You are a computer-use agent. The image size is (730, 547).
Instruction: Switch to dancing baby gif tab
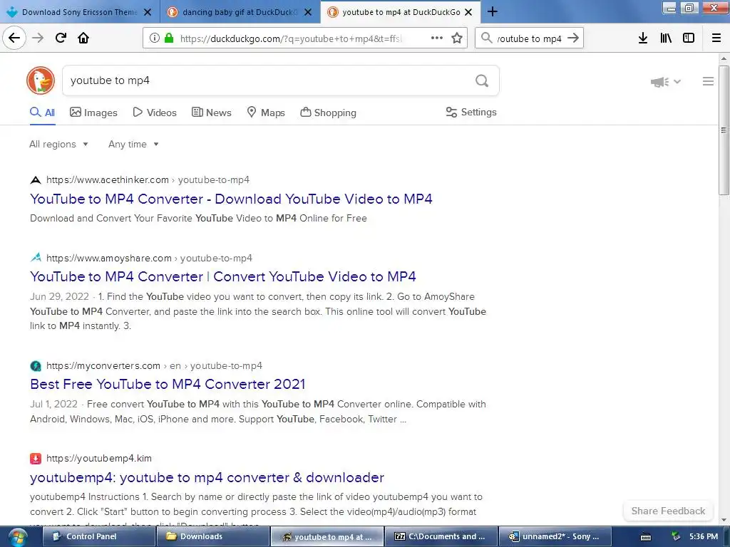tap(240, 12)
